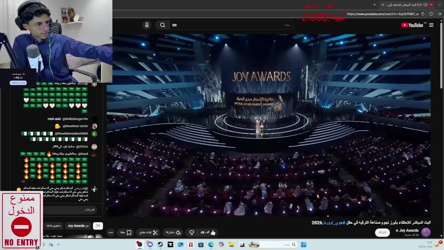Click the green K avatar in chat
This screenshot has height=250, width=444.
94,134
